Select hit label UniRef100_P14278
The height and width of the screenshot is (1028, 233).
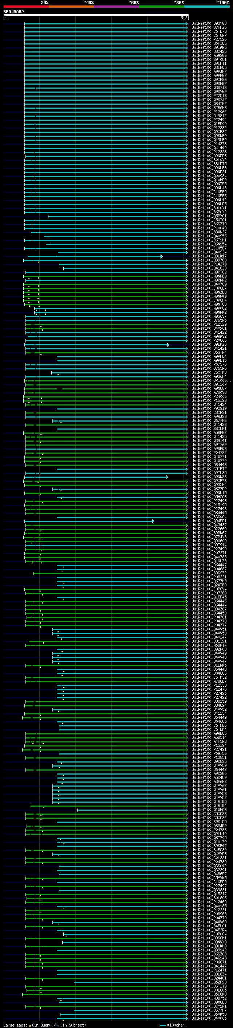pos(209,144)
